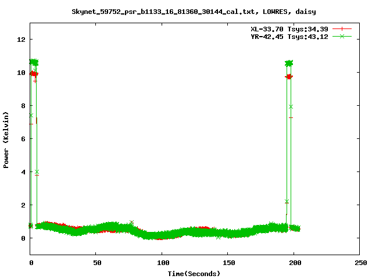
Task: Click y-axis tick label 6
Action: [23, 139]
